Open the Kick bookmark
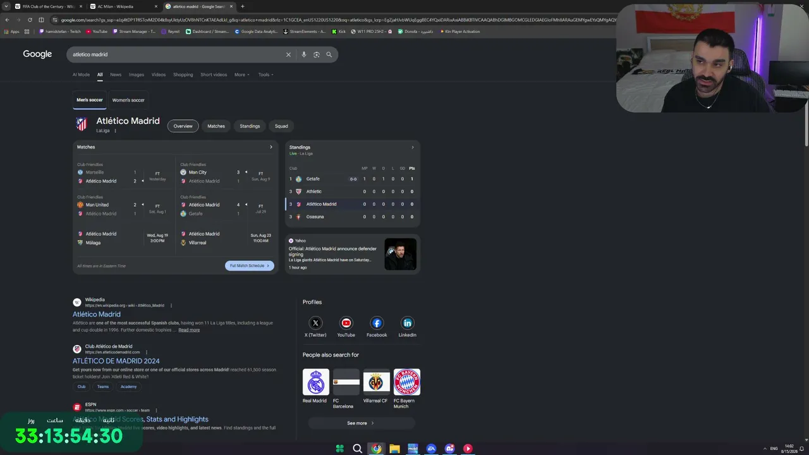 pos(339,32)
